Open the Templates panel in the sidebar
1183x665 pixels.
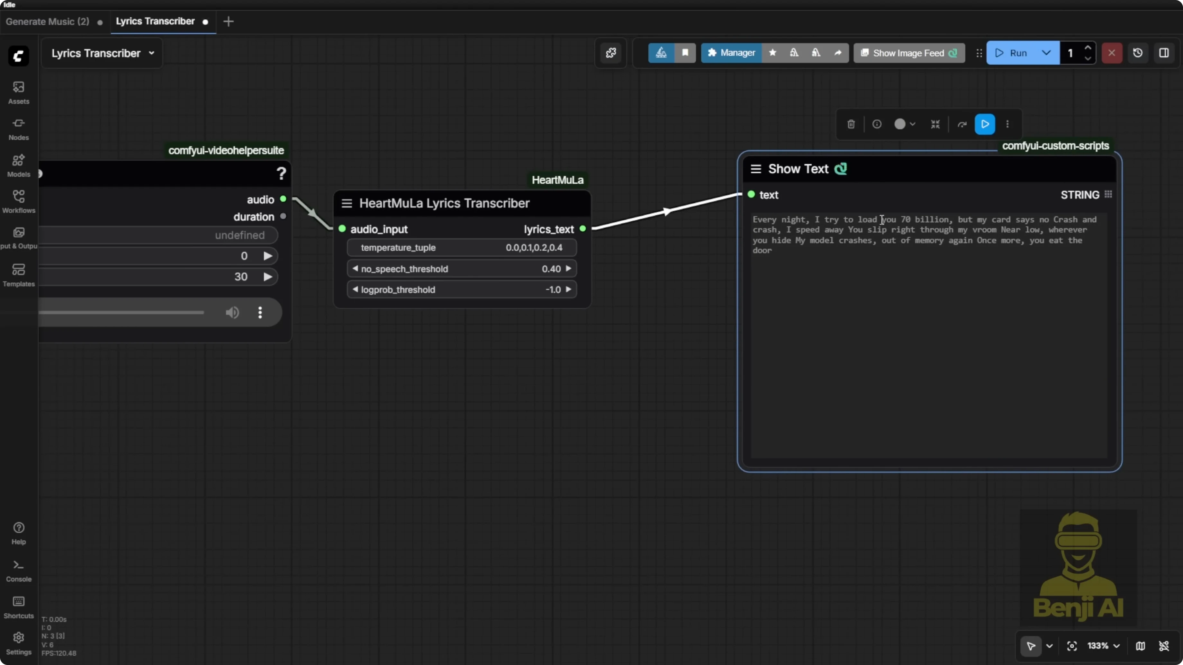pos(18,275)
